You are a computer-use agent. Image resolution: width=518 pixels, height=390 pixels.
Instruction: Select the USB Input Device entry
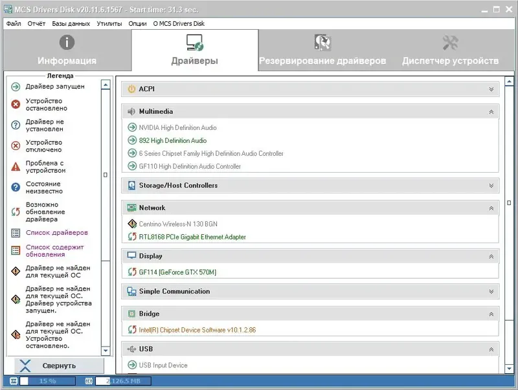coord(163,365)
